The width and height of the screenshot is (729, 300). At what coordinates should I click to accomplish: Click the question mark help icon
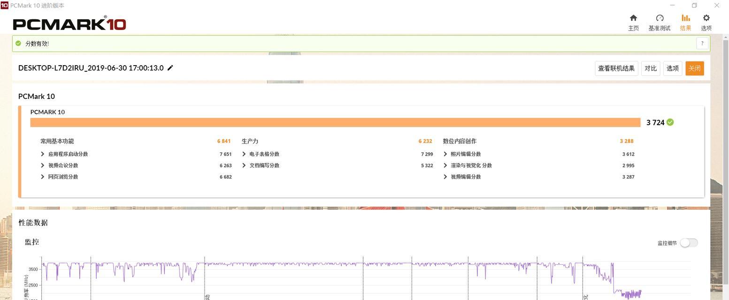(702, 44)
